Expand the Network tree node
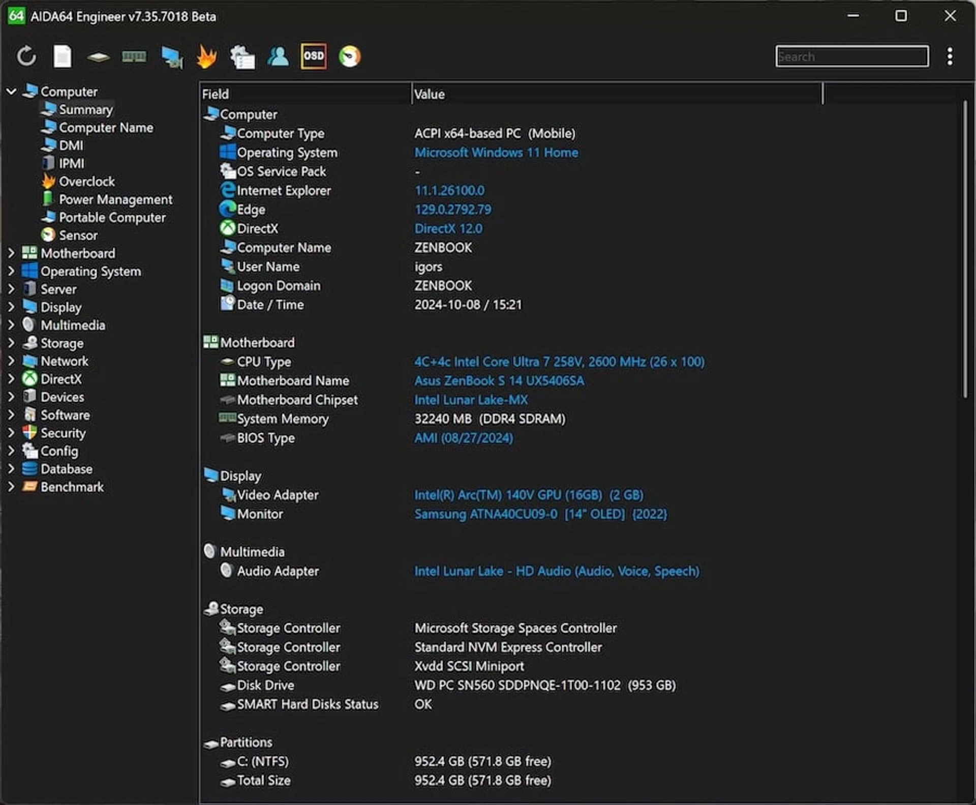This screenshot has height=805, width=976. point(11,361)
